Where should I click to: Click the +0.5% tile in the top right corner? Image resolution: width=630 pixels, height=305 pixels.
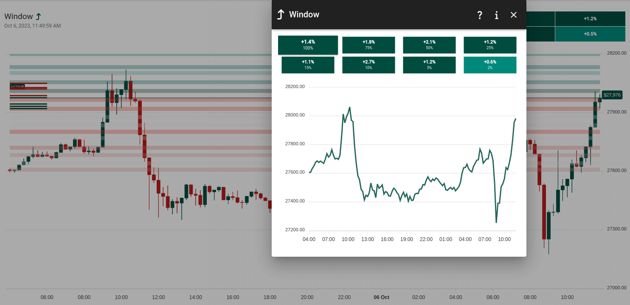coord(591,34)
